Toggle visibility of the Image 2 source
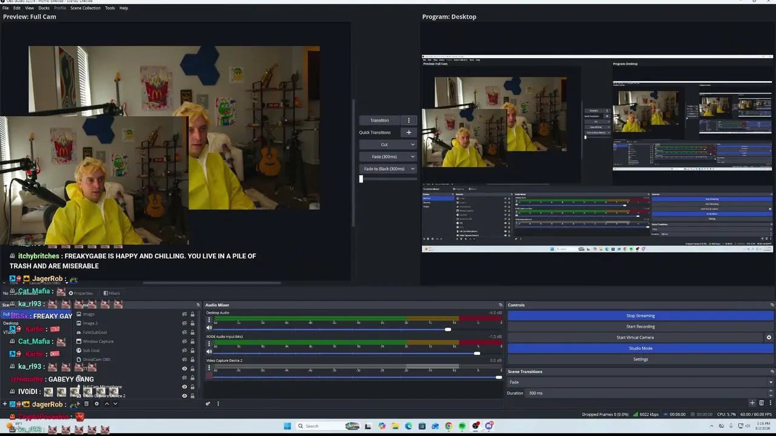 (x=184, y=323)
